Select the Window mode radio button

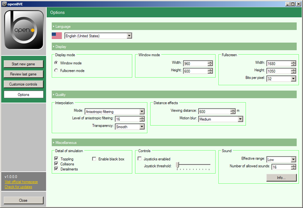pyautogui.click(x=56, y=63)
